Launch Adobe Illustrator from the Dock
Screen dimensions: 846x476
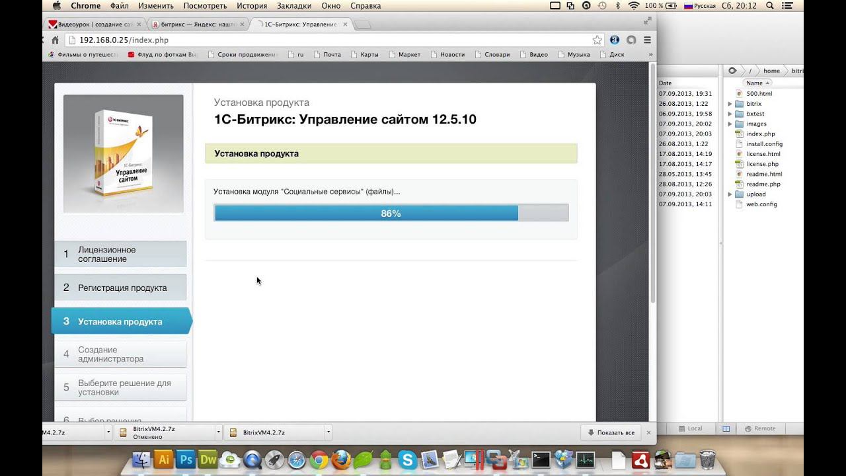click(164, 459)
